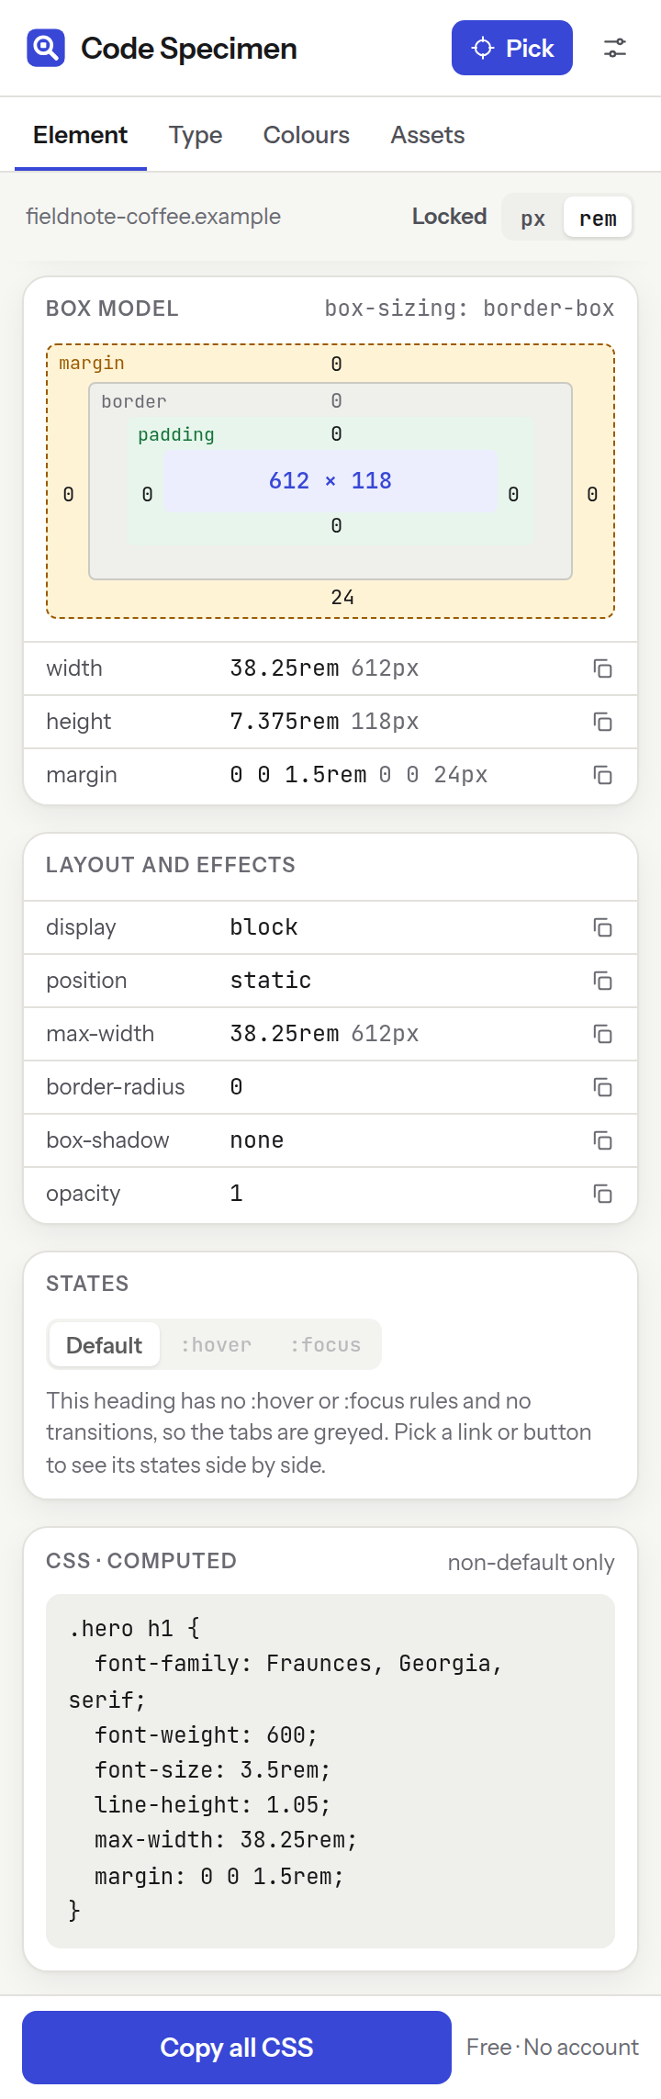Click the 38.25rem width value
The height and width of the screenshot is (2099, 661).
(x=285, y=668)
